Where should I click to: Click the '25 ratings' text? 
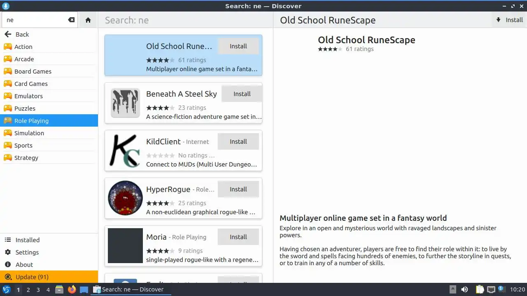pos(192,203)
